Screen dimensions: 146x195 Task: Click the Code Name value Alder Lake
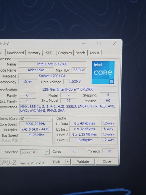pos(36,70)
